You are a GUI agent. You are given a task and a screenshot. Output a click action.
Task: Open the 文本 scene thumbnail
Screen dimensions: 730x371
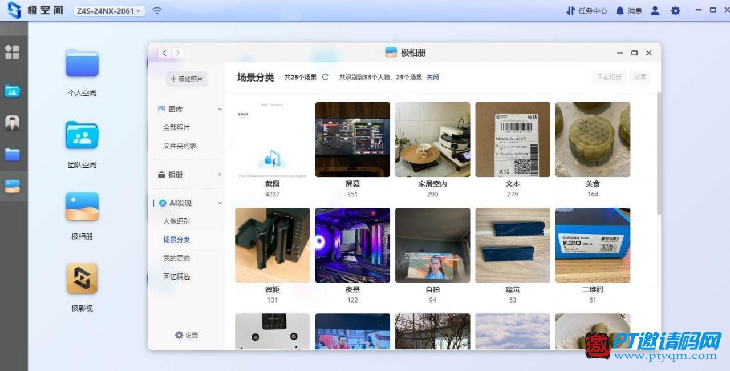point(513,139)
